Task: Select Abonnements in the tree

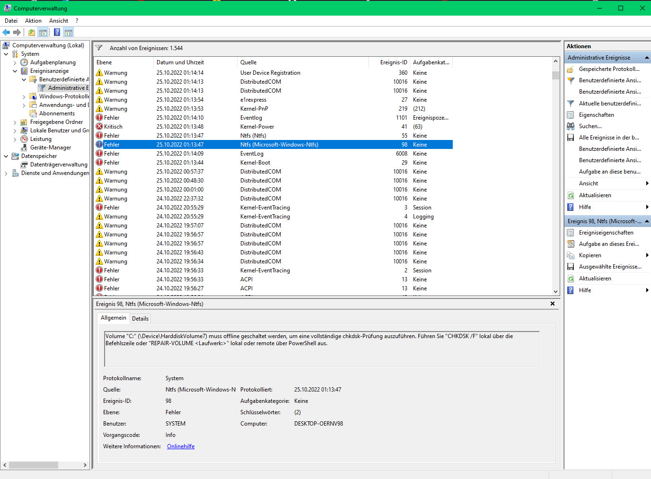Action: 57,113
